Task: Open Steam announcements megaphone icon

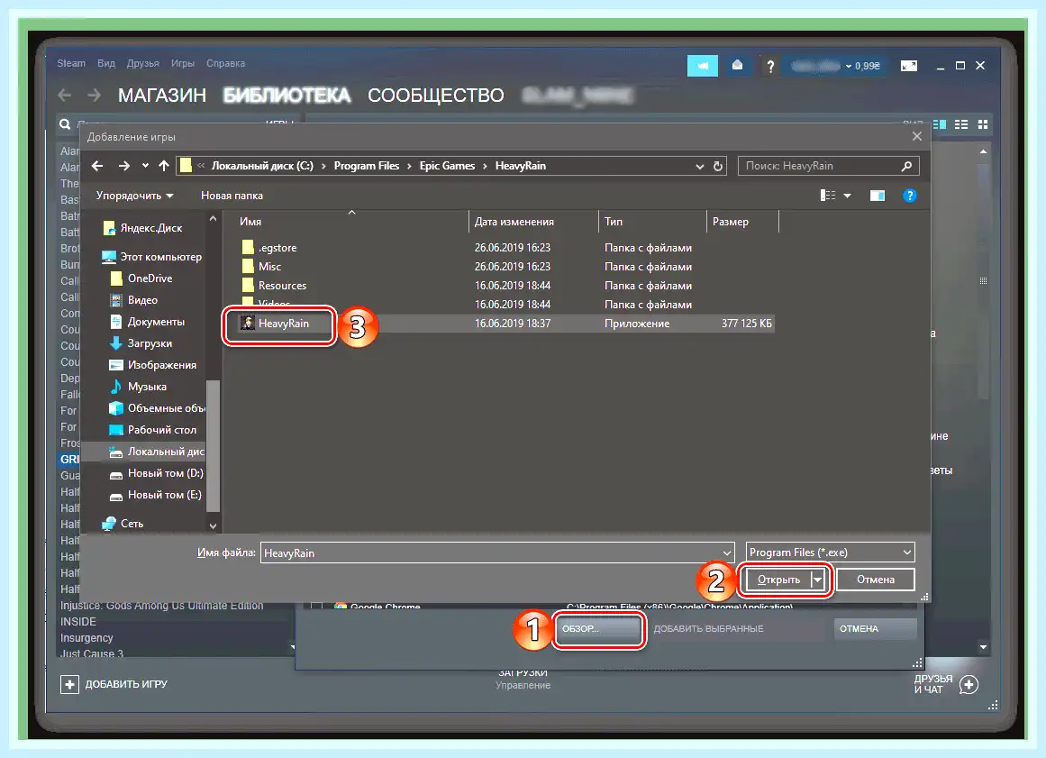Action: 703,66
